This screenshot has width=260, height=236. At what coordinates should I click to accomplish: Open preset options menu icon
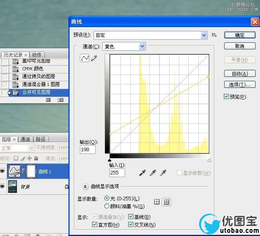214,35
